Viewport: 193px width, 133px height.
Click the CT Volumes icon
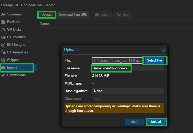pos(3,37)
